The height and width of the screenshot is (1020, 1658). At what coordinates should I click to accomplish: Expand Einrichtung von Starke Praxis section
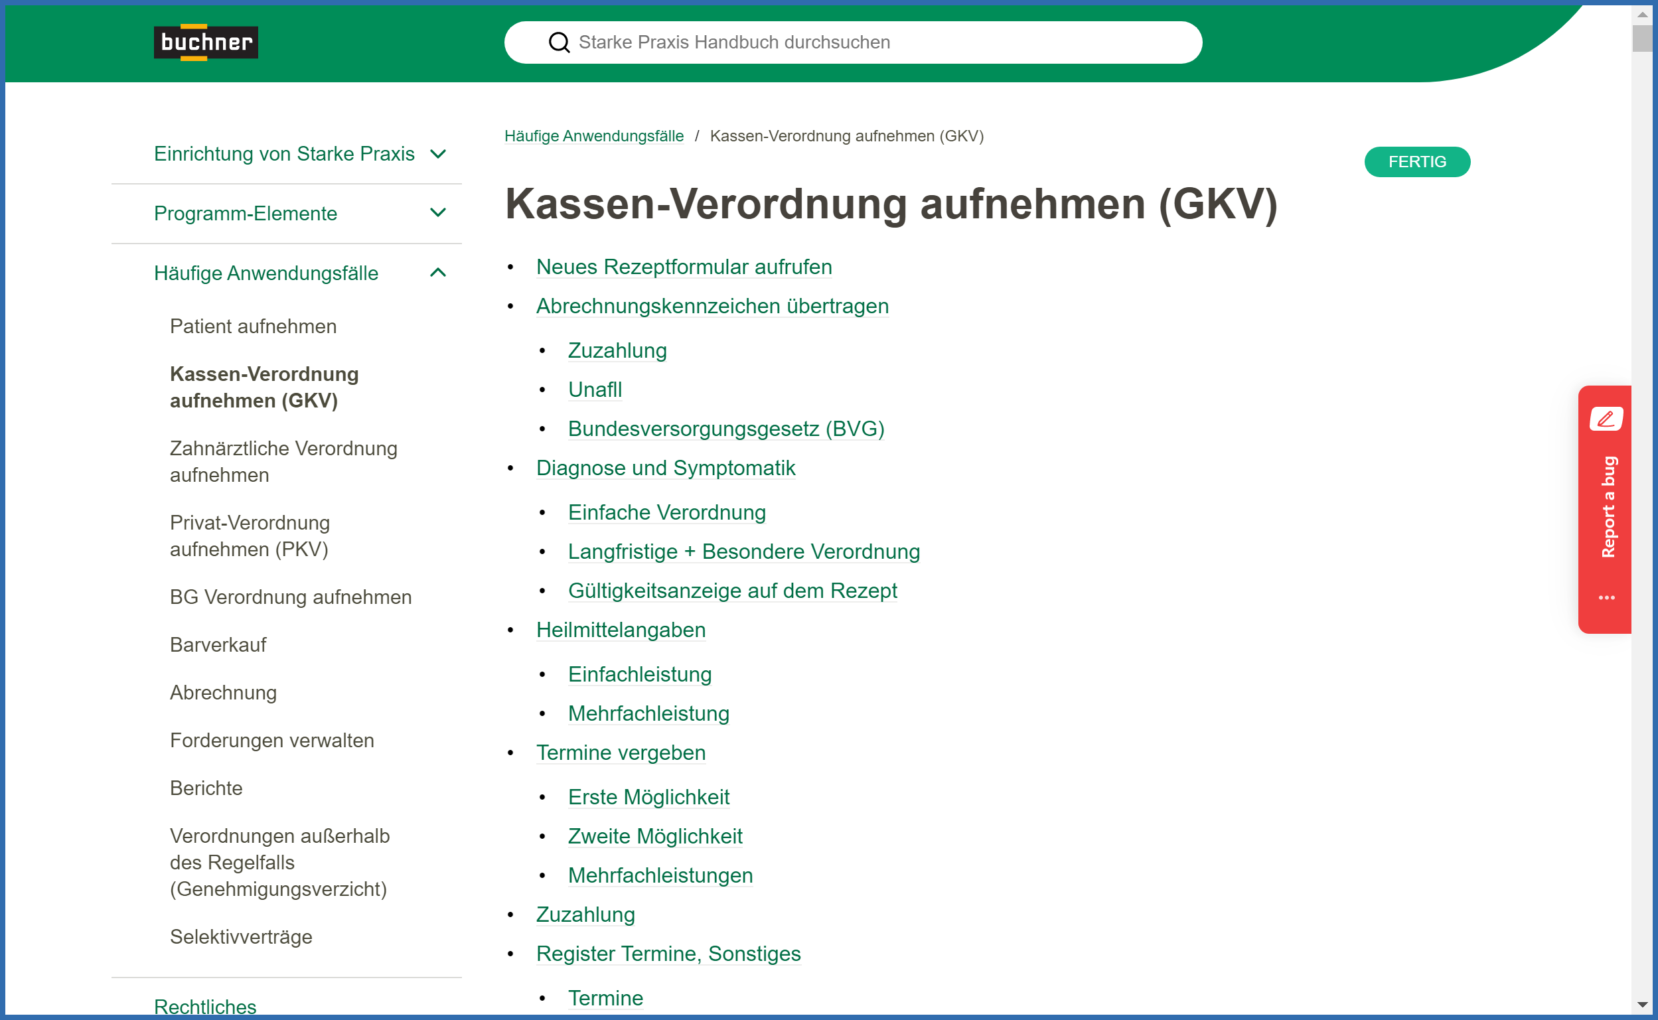tap(438, 154)
